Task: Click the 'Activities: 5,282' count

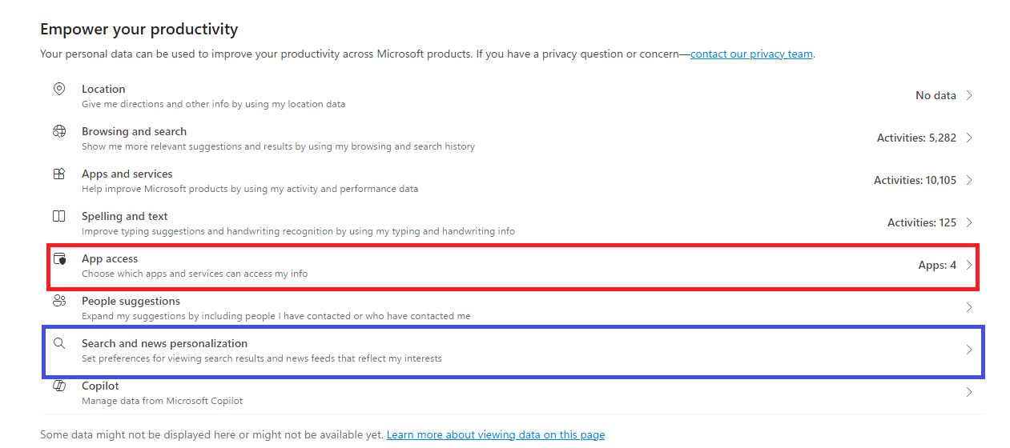Action: coord(916,138)
